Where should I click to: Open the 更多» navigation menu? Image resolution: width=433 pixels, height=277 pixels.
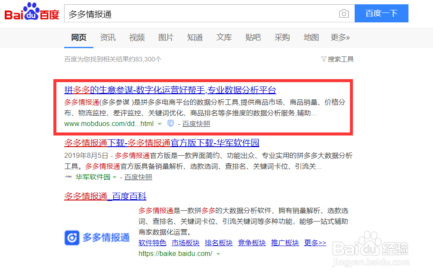(x=340, y=37)
